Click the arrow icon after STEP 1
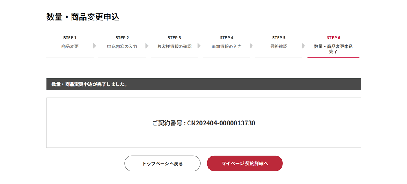Screen dimensions: 407x184 (95, 46)
